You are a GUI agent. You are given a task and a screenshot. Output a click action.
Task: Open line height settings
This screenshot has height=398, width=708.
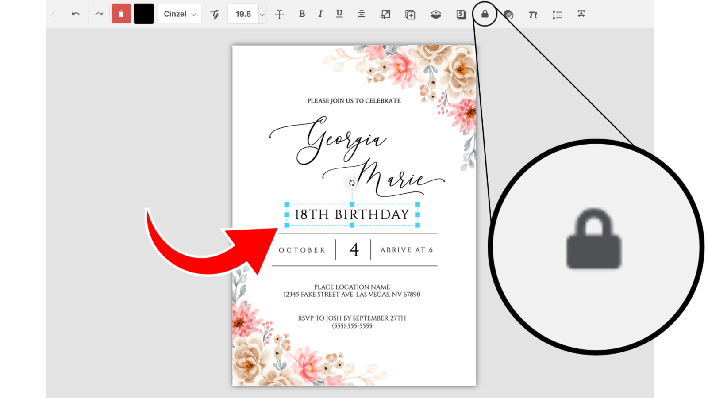(557, 14)
